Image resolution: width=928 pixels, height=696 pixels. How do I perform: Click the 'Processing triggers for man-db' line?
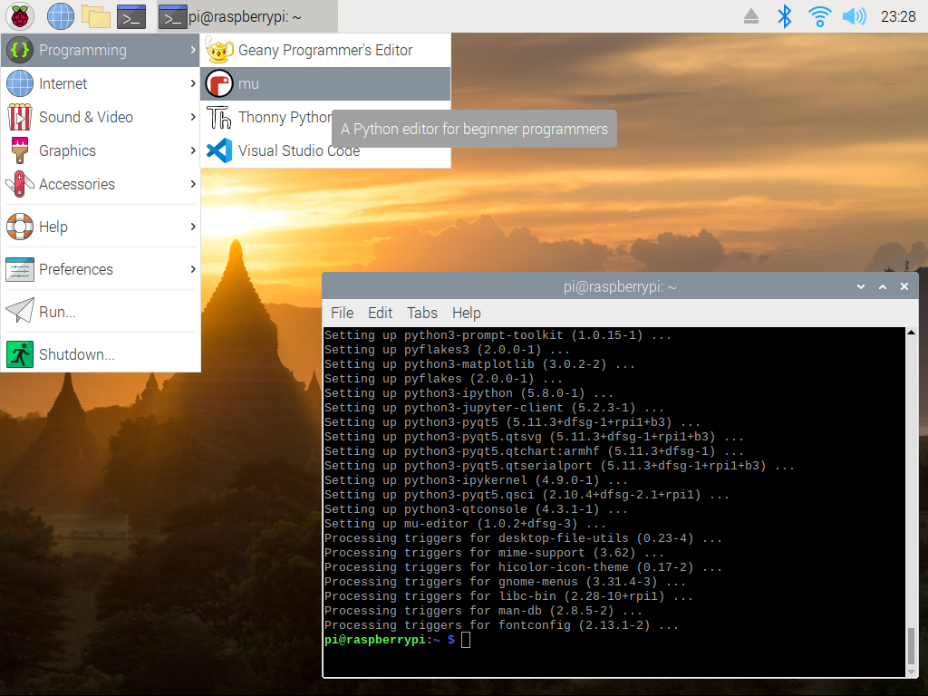483,611
